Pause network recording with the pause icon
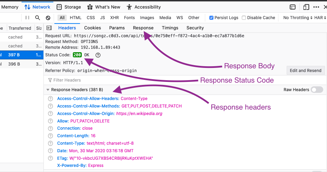This screenshot has width=327, height=172. [x=27, y=18]
